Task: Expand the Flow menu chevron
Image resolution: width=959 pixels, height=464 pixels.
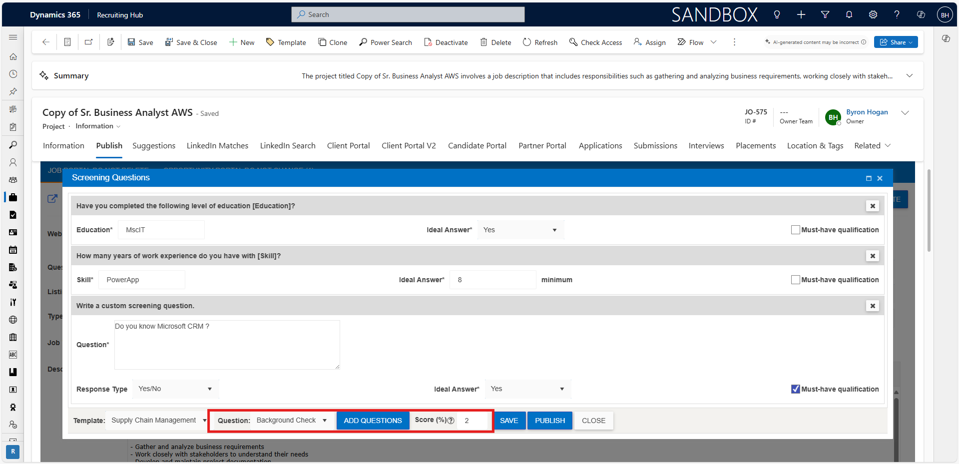Action: point(713,42)
